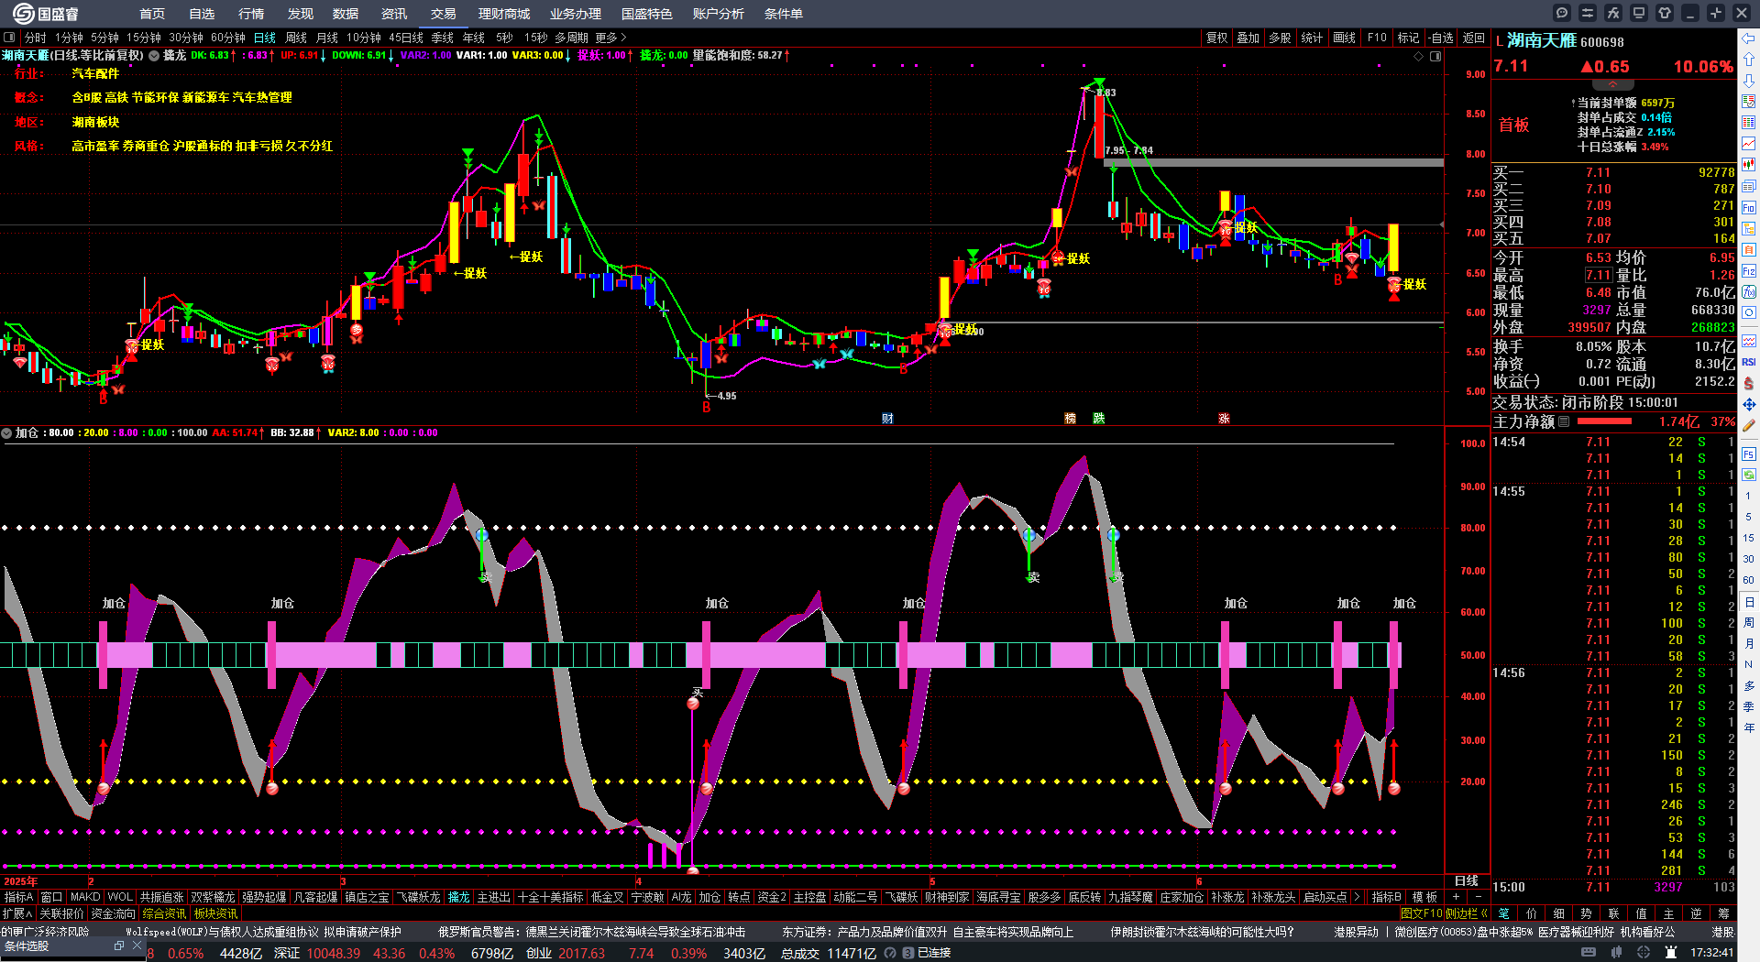Click the minus zoom button near 模板
Viewport: 1760px width, 962px height.
[1478, 897]
